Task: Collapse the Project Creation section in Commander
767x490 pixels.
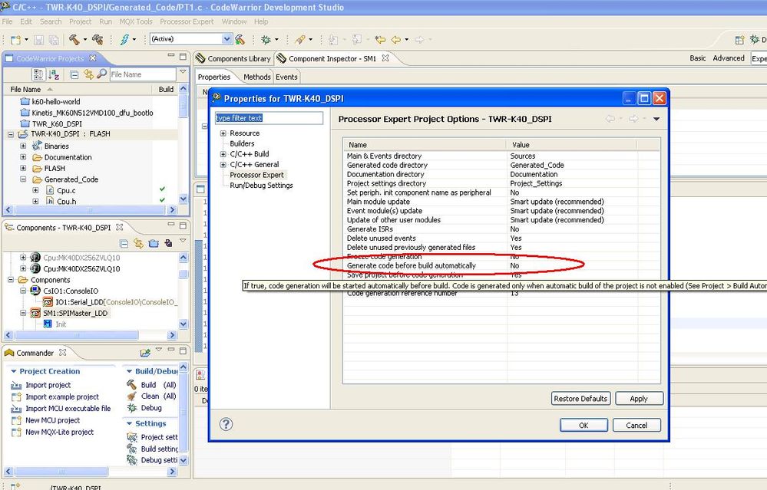Action: (14, 371)
